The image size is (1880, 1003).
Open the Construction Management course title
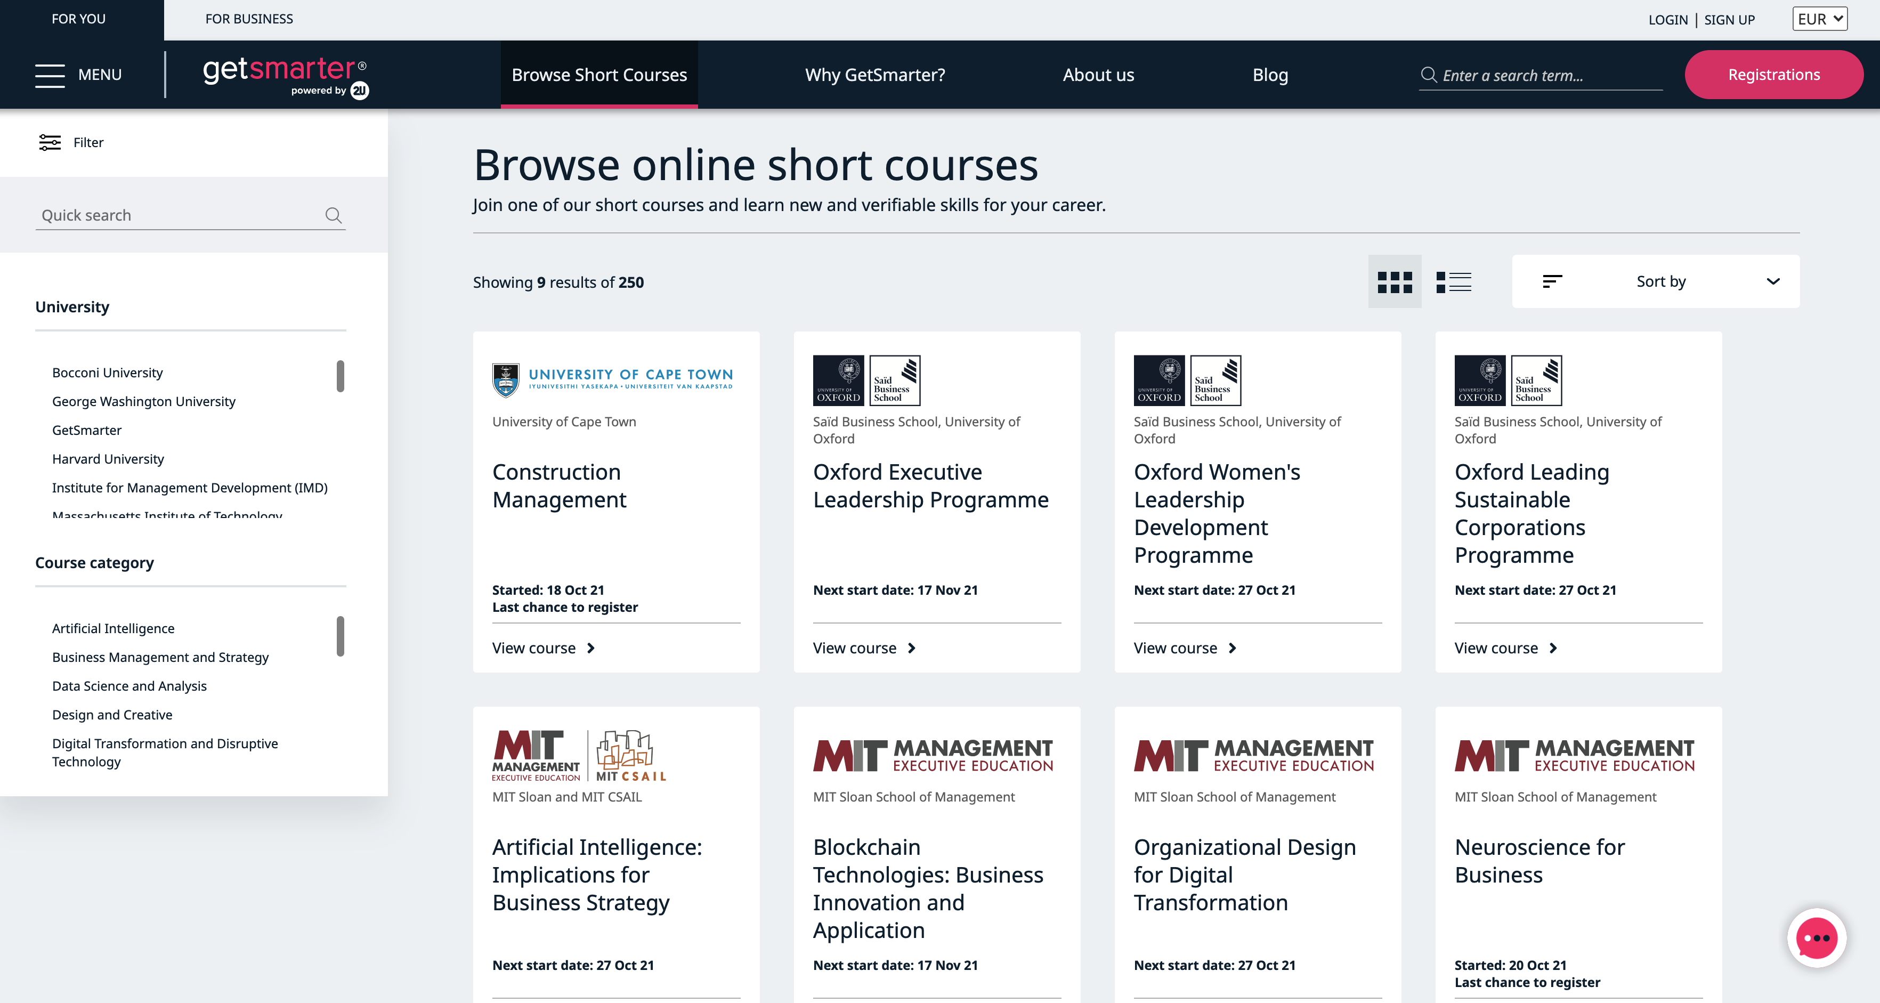(x=559, y=486)
